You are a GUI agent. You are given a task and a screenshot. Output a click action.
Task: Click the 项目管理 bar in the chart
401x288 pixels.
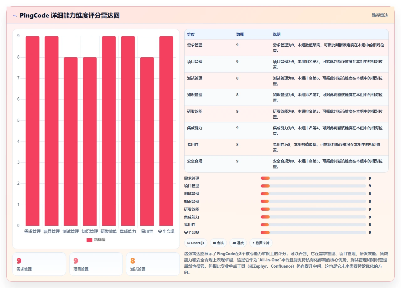[52, 131]
